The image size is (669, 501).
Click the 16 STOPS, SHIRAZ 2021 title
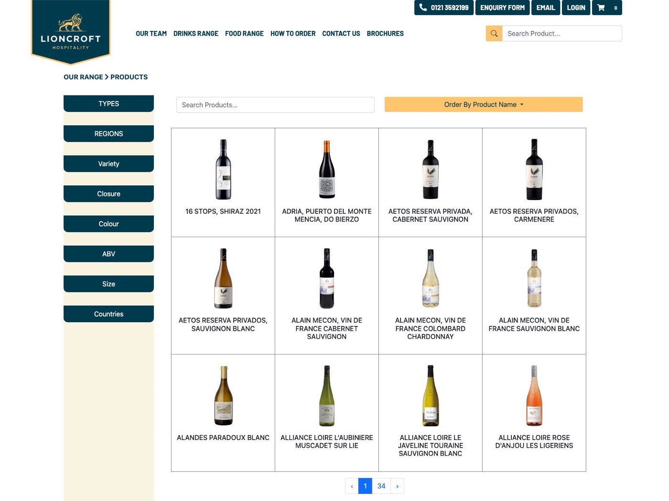(223, 211)
